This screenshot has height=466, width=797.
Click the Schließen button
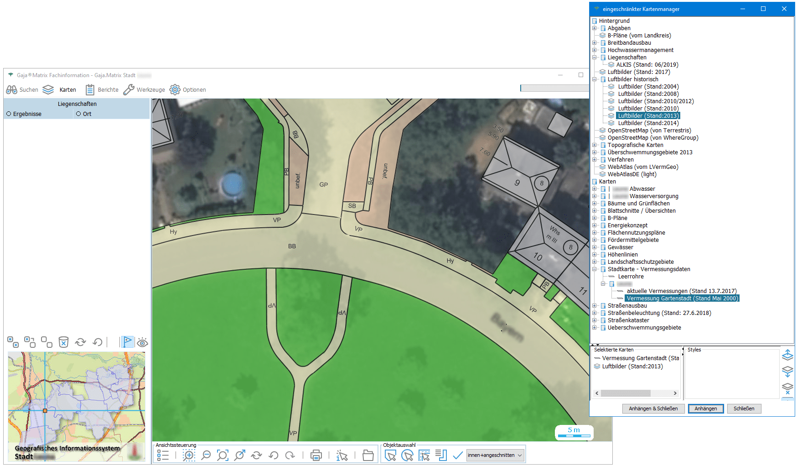coord(744,408)
